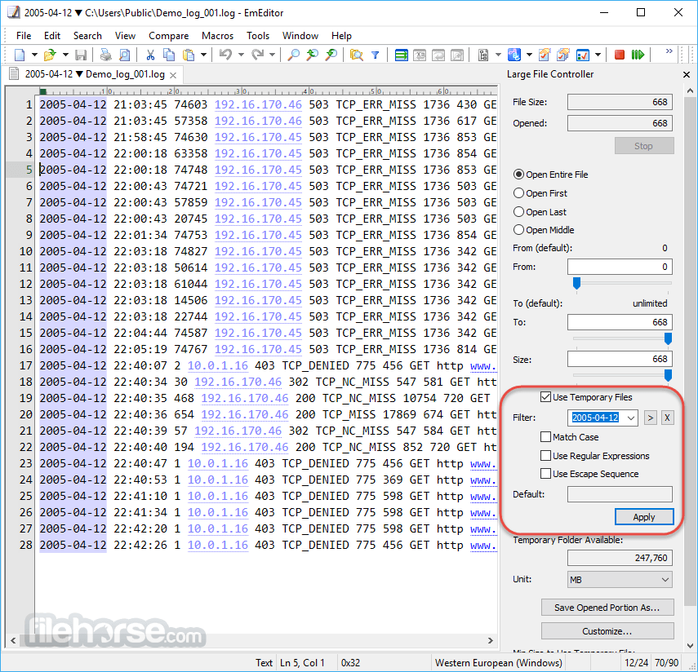Open the Search menu
Viewport: 698px width, 672px height.
click(x=87, y=36)
